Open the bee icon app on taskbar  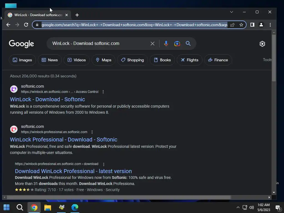(x=61, y=207)
